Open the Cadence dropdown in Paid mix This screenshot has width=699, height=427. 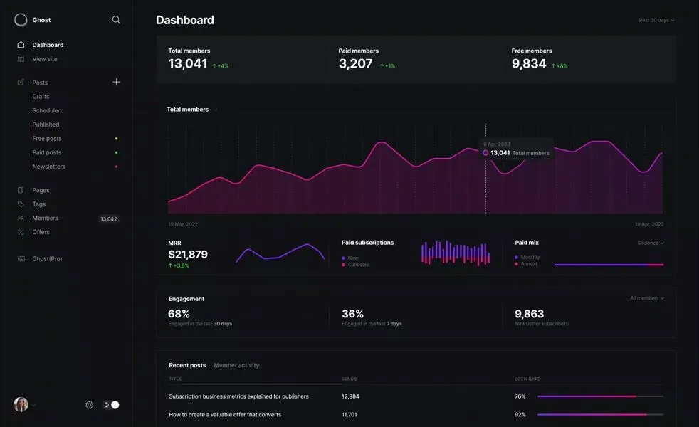651,243
